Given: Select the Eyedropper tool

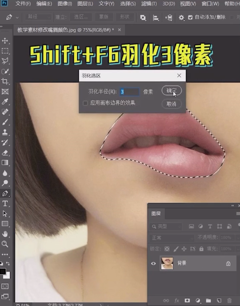Looking at the screenshot, I should point(5,102).
